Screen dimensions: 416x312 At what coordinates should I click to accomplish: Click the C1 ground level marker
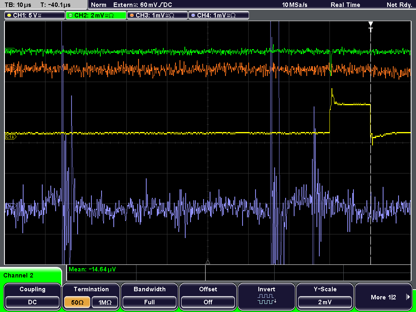pos(11,137)
